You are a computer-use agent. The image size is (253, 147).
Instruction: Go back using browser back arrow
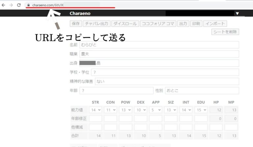pos(3,5)
